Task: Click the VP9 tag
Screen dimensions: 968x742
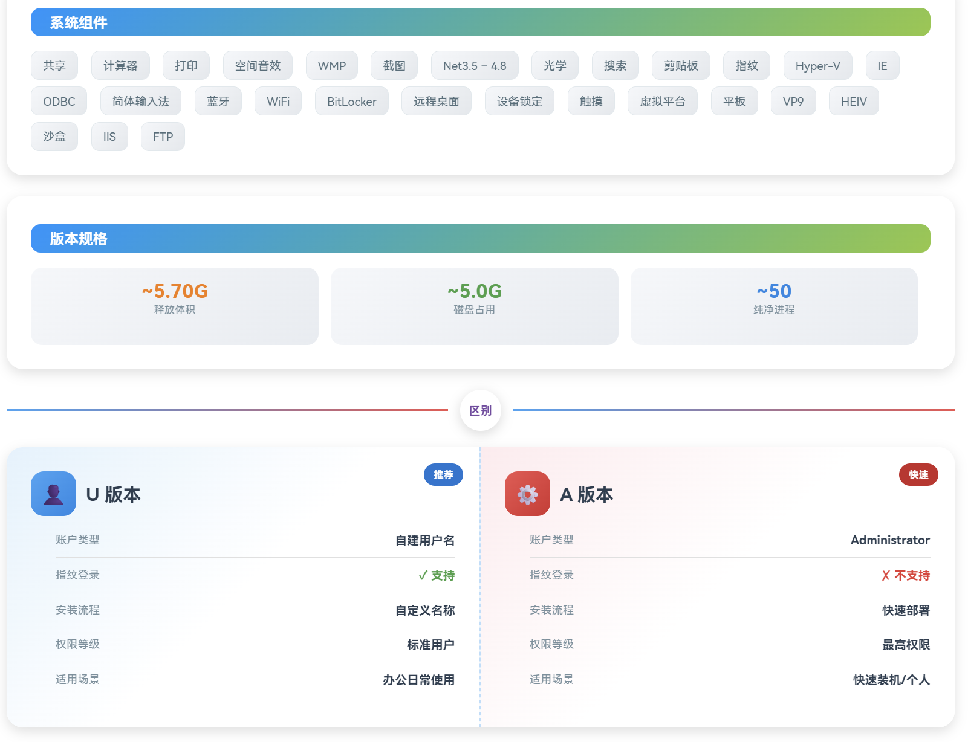Action: point(793,101)
